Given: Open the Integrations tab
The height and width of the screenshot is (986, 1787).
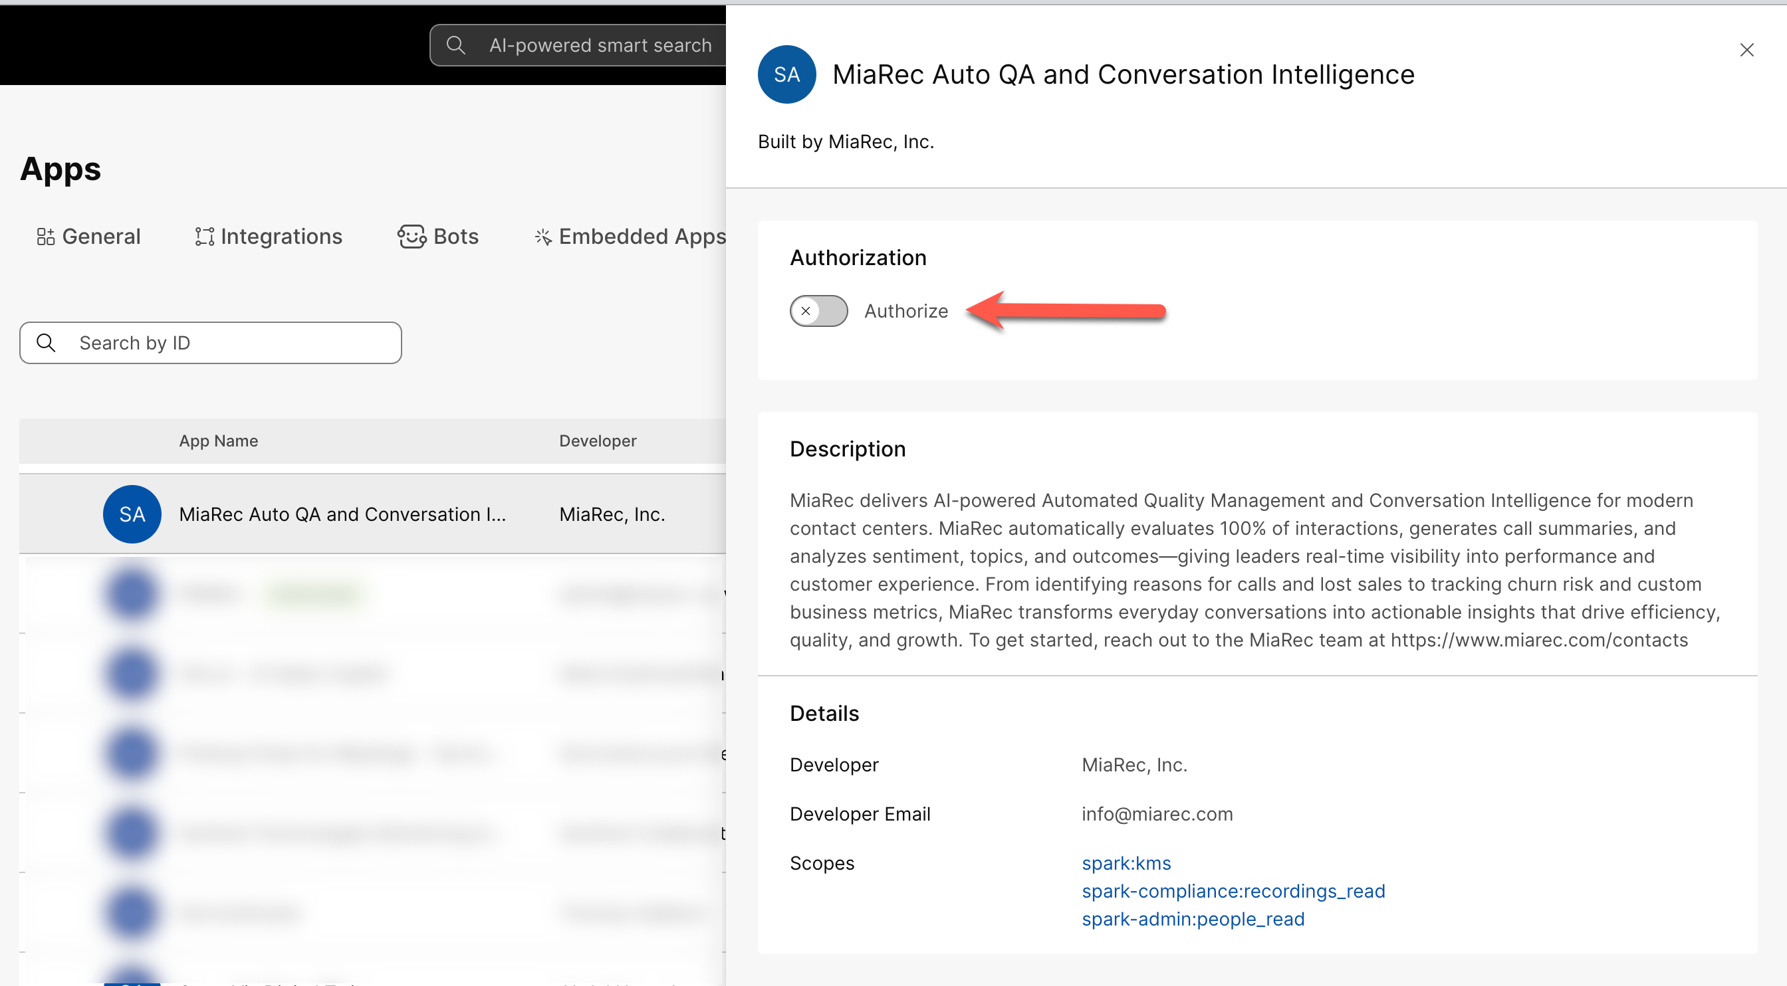Looking at the screenshot, I should click(281, 236).
